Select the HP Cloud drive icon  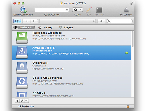coord(22,95)
